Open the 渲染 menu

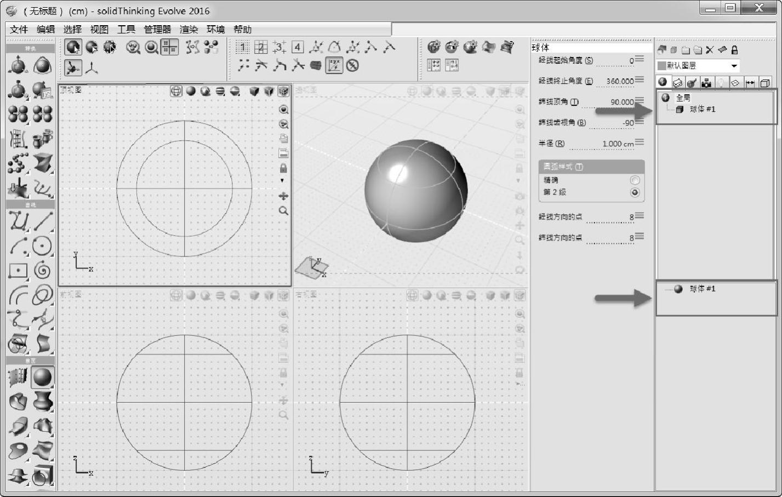click(x=189, y=30)
